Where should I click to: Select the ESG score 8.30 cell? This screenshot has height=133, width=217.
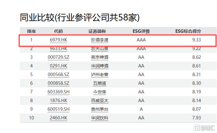tap(197, 83)
